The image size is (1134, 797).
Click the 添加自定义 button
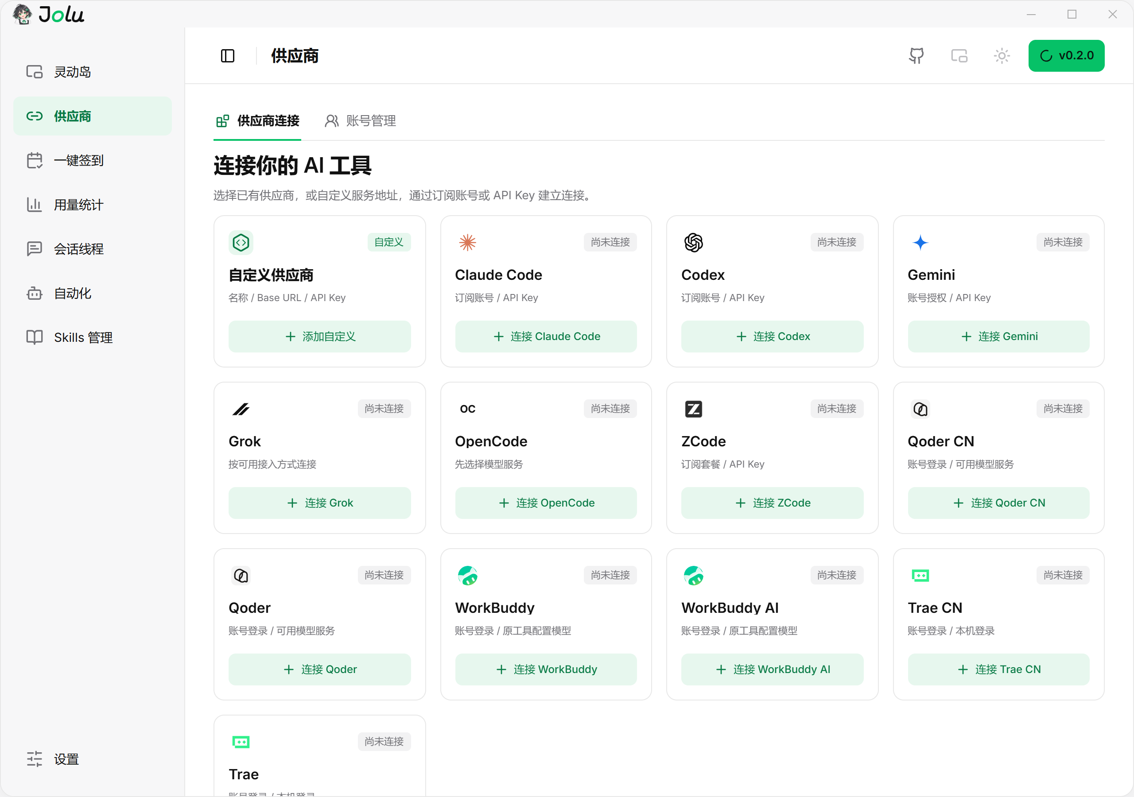click(319, 336)
